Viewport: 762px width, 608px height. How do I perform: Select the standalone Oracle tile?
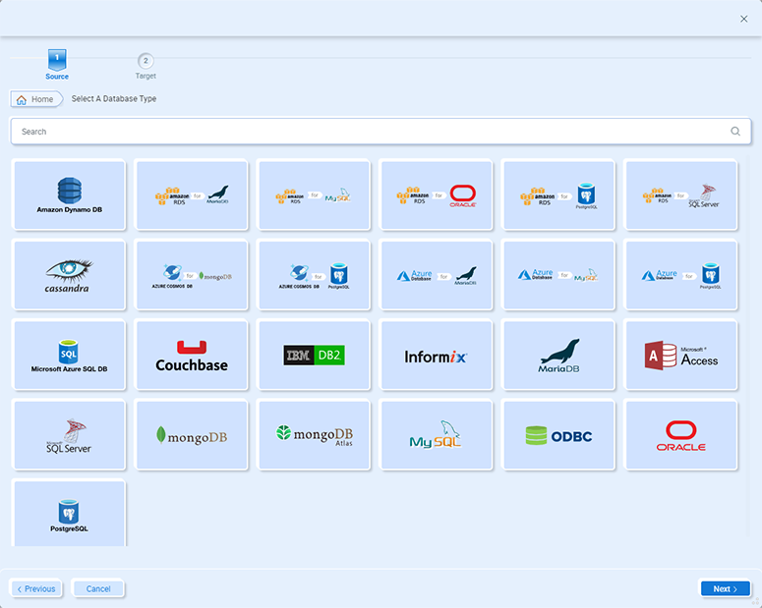pyautogui.click(x=681, y=435)
